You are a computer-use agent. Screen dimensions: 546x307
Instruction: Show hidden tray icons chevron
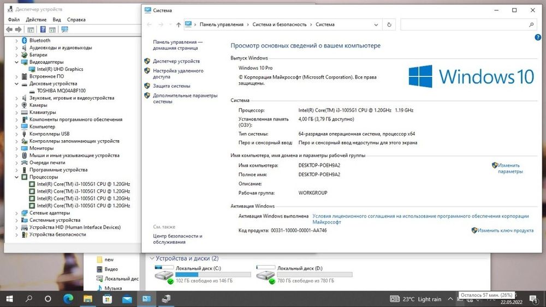tap(450, 299)
